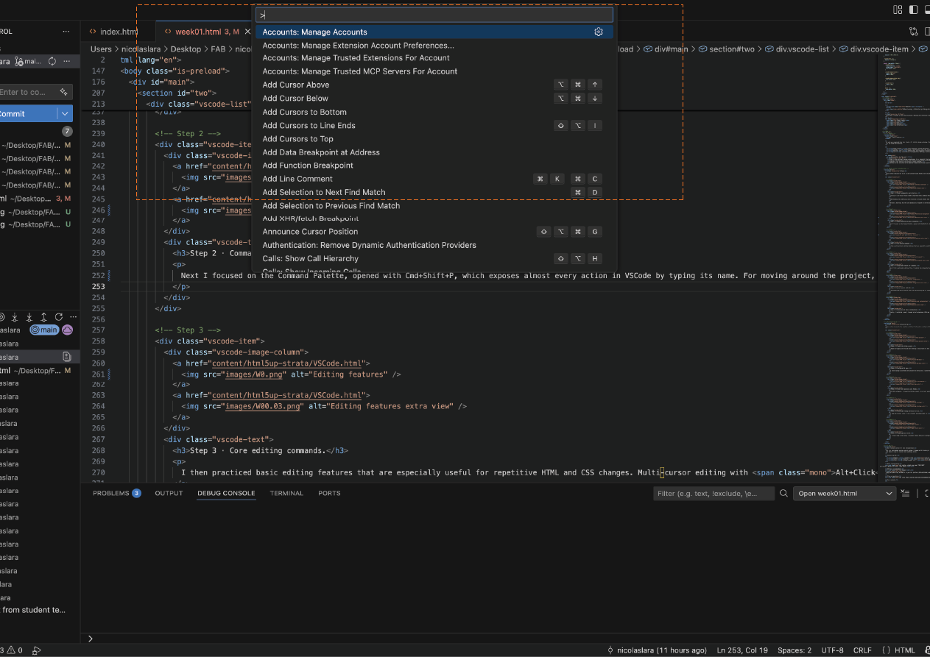
Task: Select 'Add Cursor Above' command
Action: (x=296, y=85)
